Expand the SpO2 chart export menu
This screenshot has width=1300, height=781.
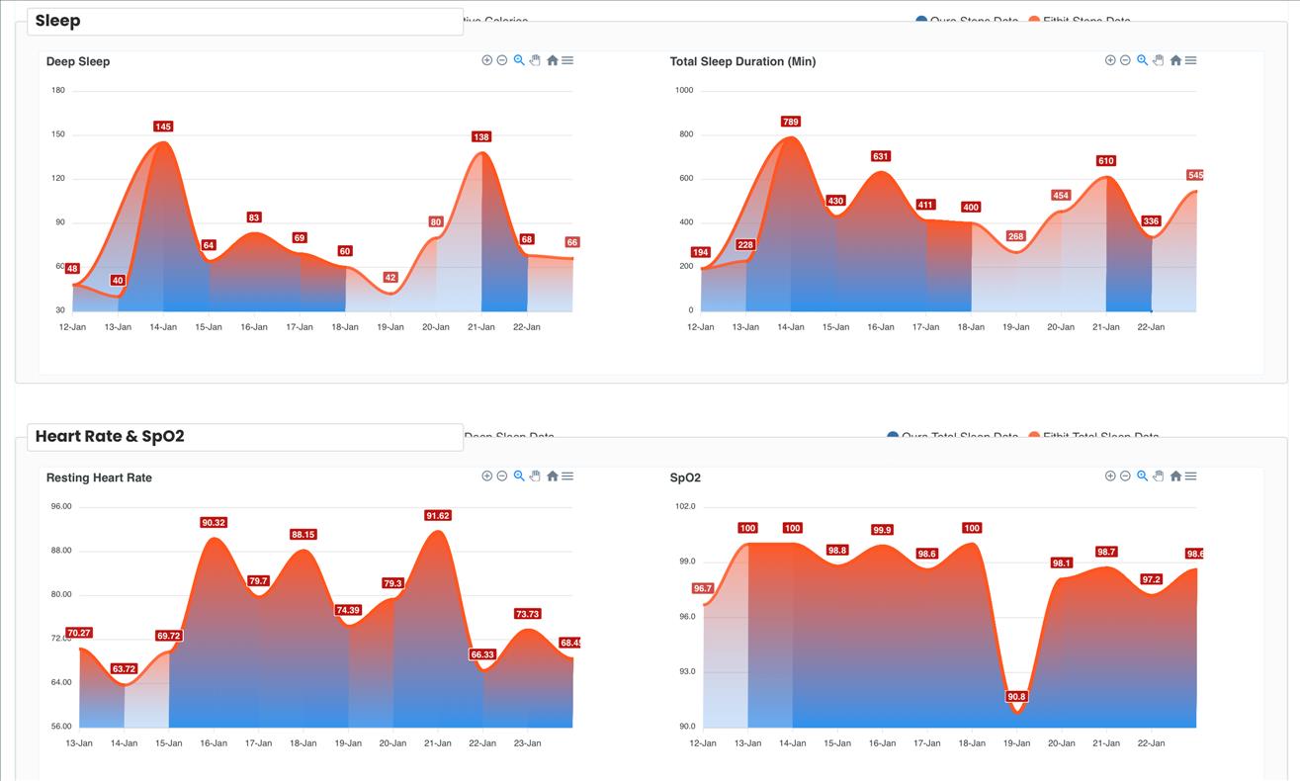tap(1191, 477)
